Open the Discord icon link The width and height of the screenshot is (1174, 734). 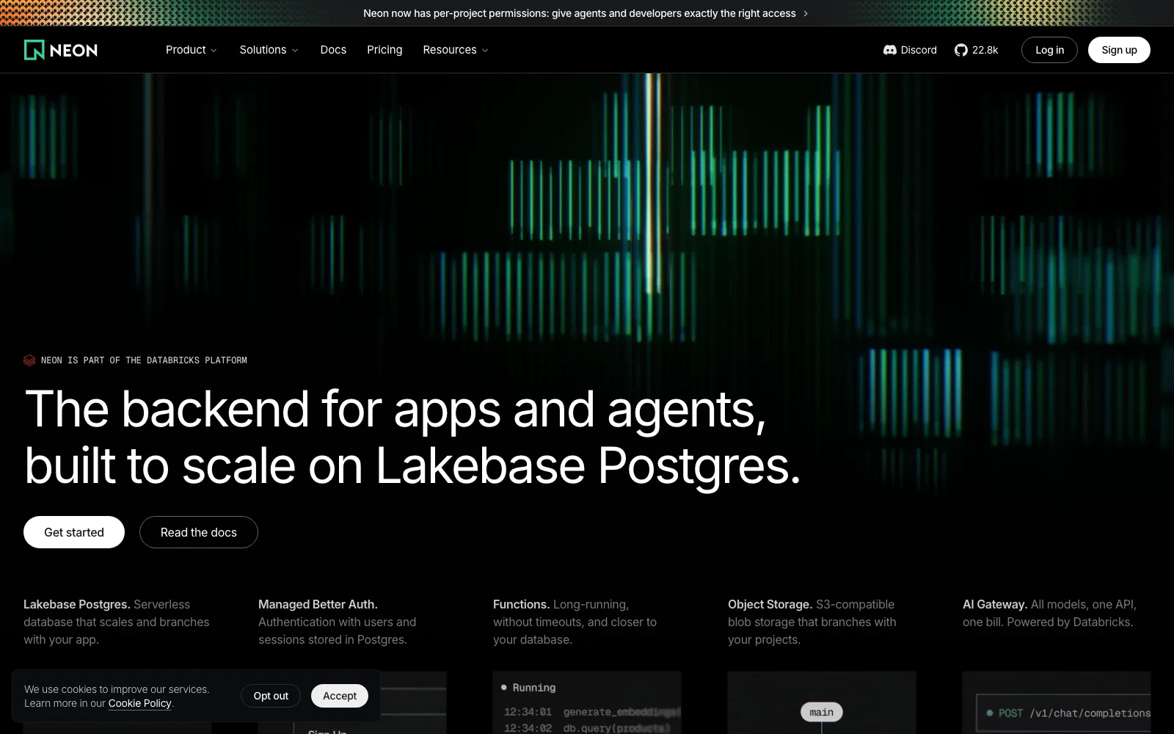click(890, 50)
